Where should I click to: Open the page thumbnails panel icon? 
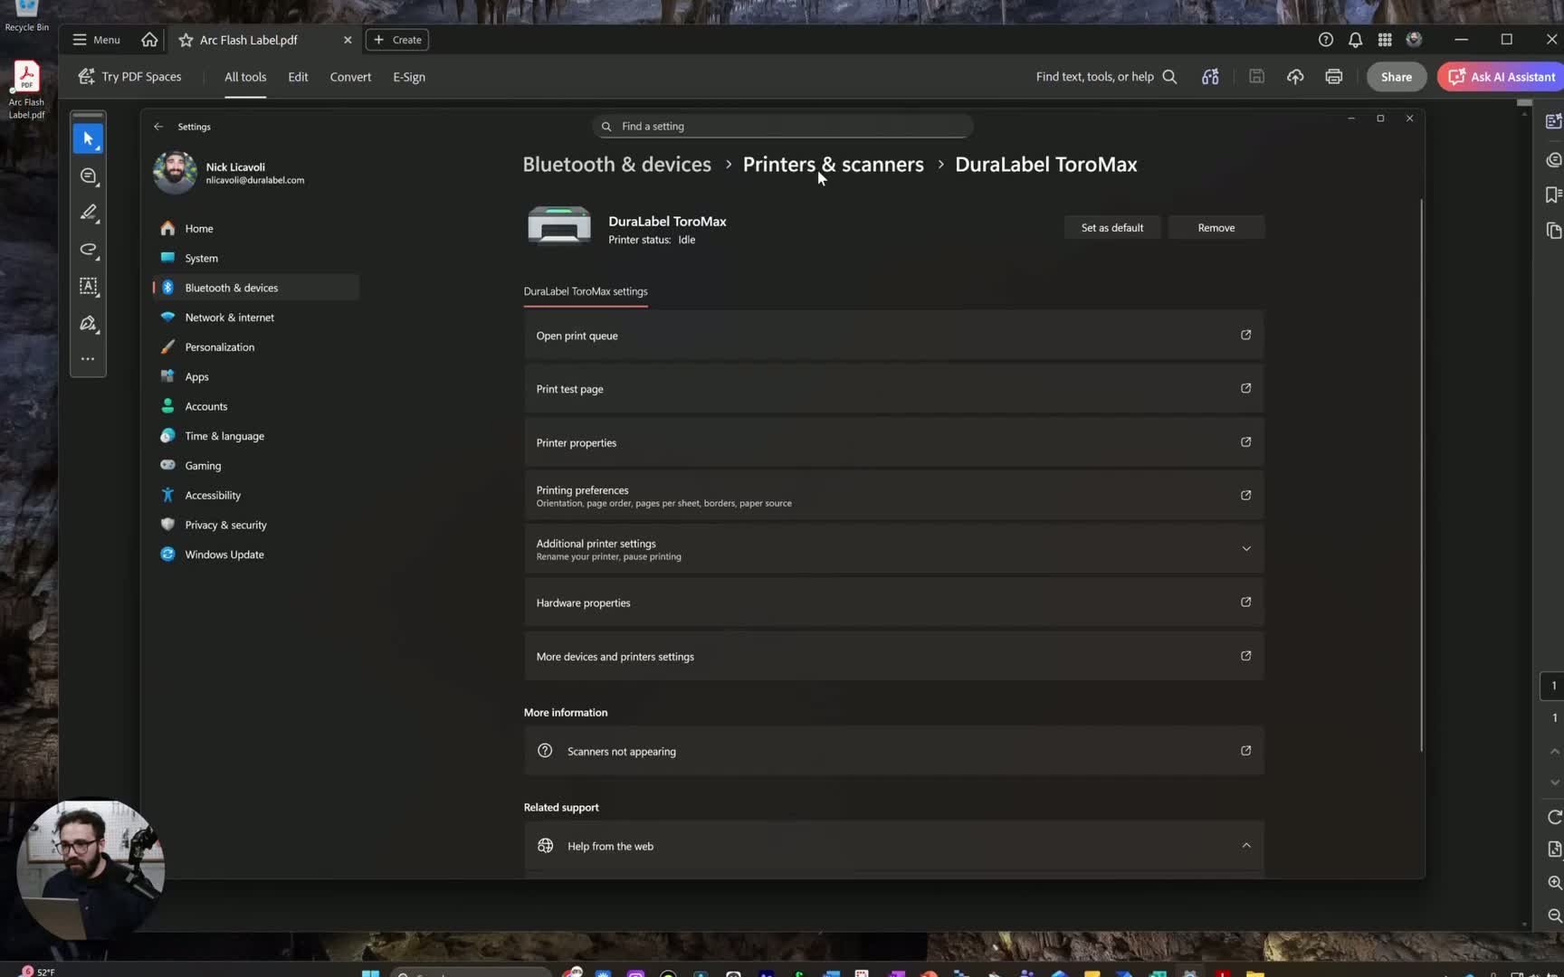point(1553,231)
